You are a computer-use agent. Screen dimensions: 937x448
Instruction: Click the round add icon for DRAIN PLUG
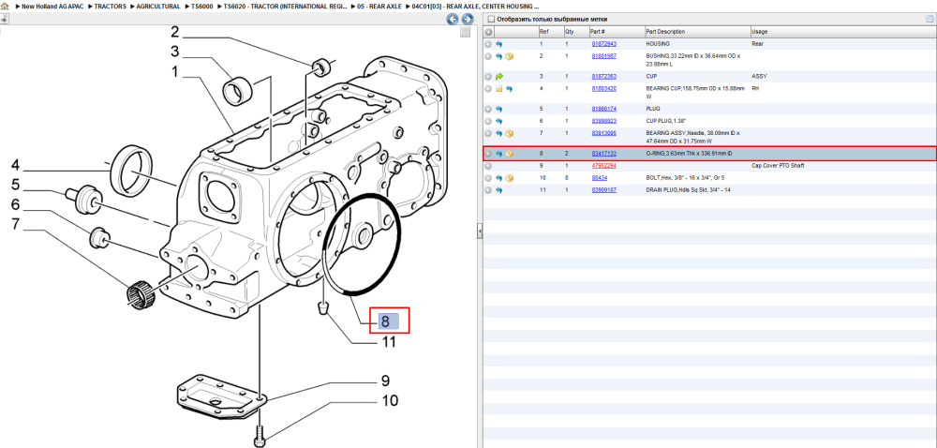point(488,190)
